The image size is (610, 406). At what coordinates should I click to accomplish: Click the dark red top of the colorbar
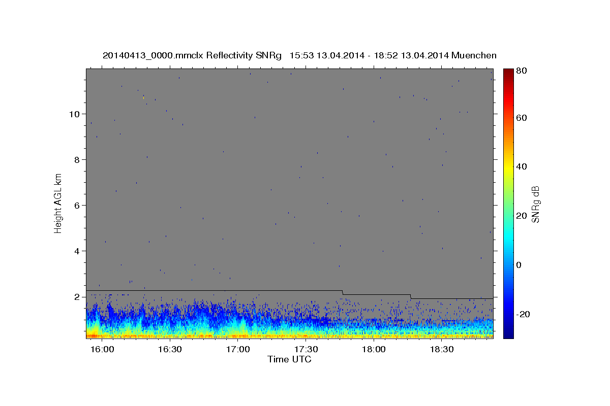[508, 72]
